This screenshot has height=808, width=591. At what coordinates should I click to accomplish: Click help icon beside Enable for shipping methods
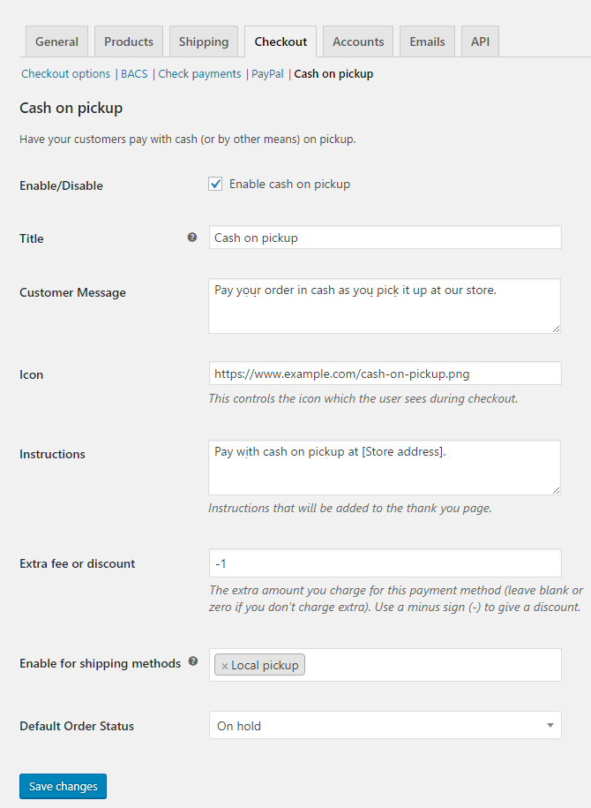[193, 661]
